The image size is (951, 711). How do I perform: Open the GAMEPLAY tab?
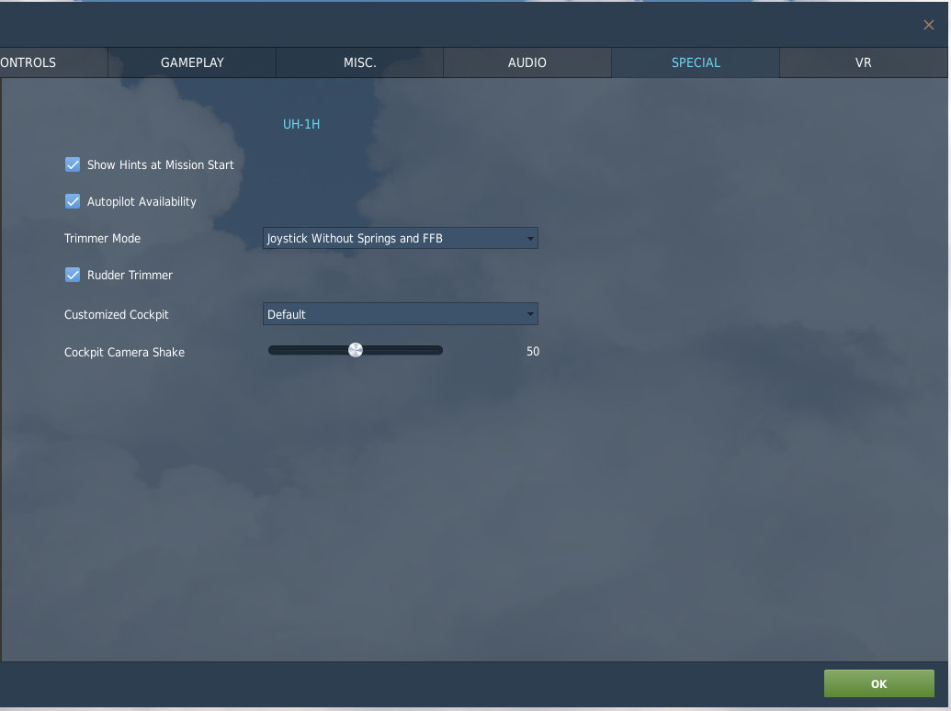[192, 62]
